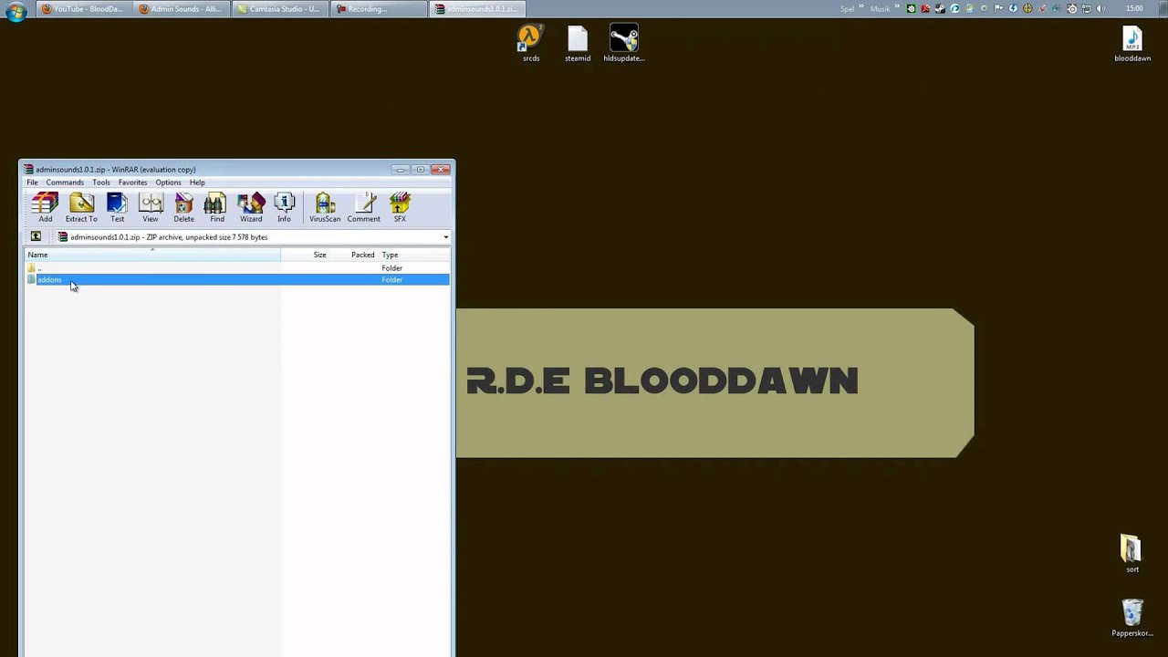
Task: Click the Spel toolbar label
Action: point(847,9)
